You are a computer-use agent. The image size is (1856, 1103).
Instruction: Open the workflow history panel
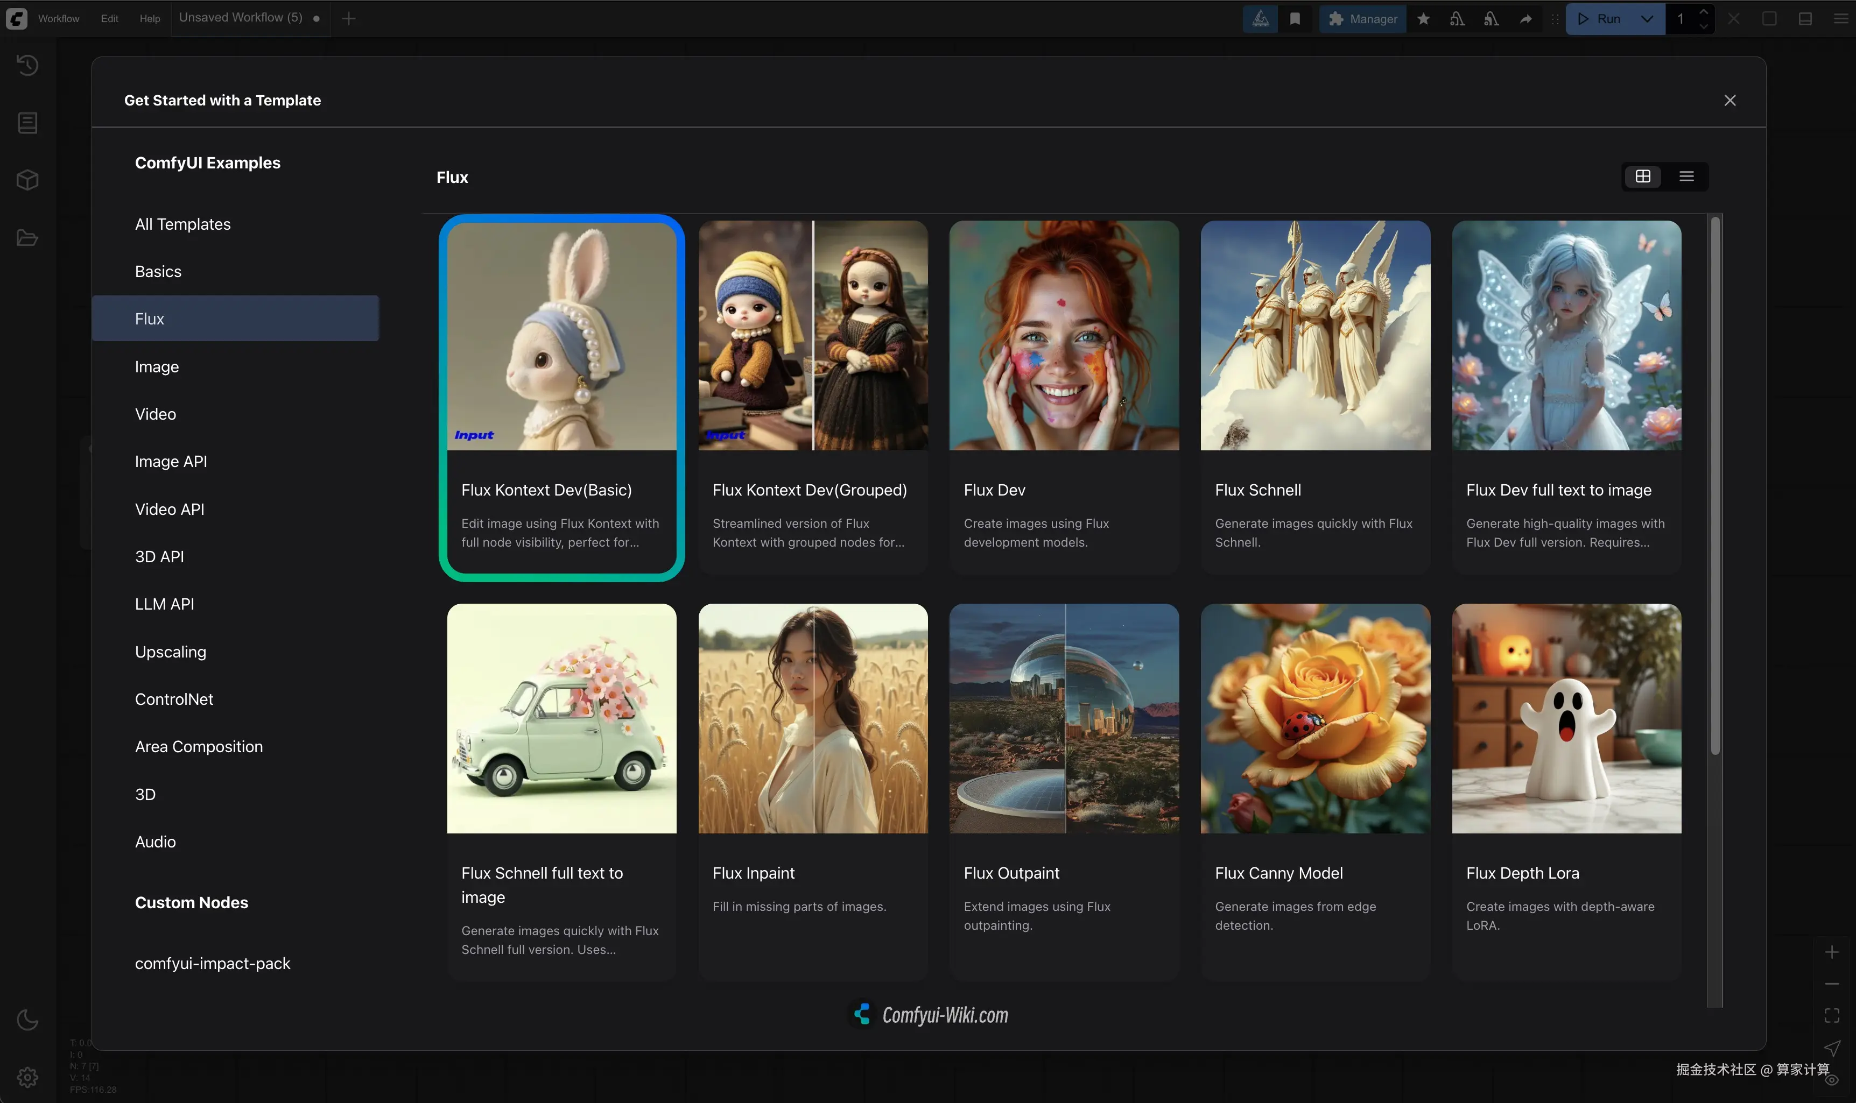27,66
